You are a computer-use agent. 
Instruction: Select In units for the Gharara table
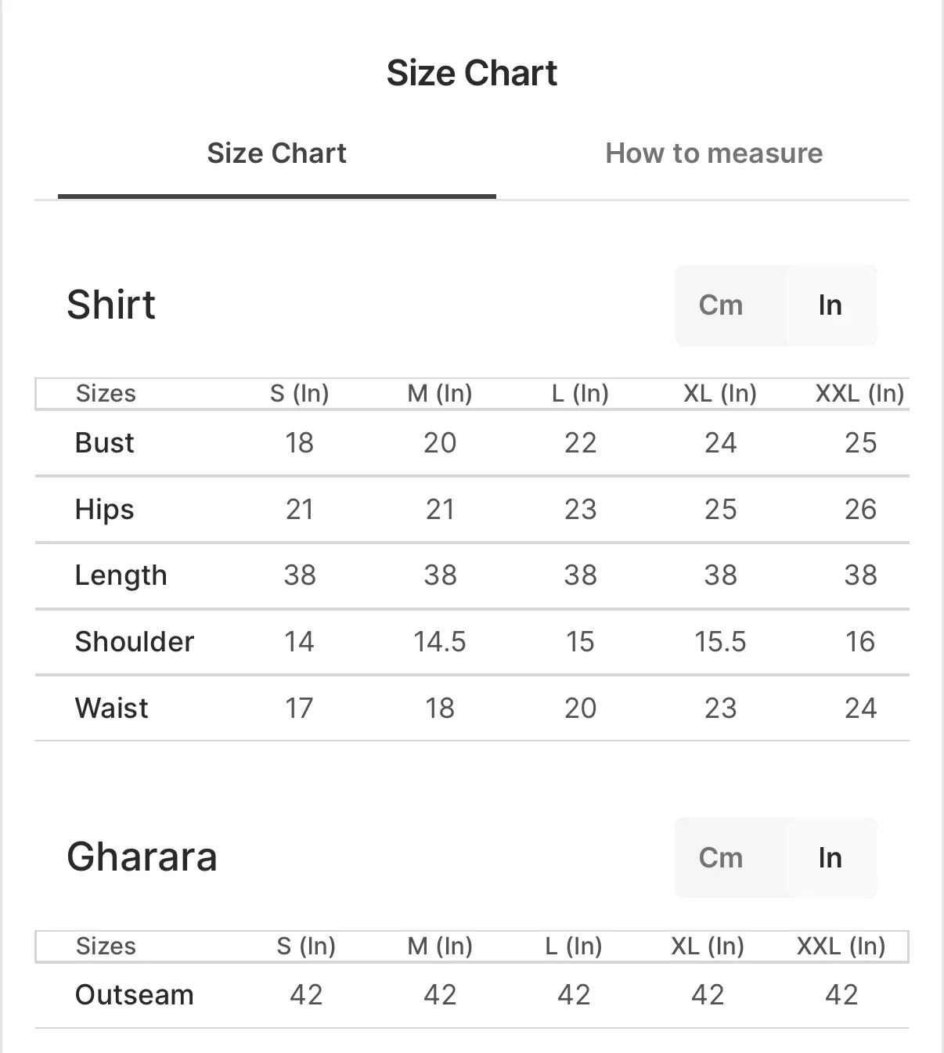pos(830,858)
